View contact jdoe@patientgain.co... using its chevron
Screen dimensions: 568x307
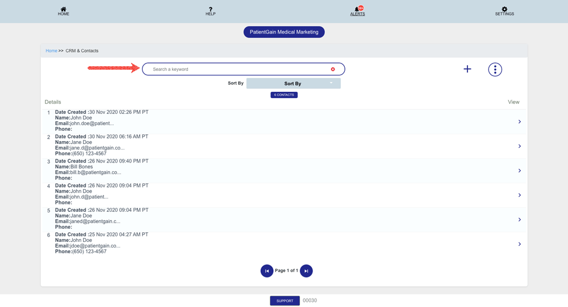click(520, 244)
